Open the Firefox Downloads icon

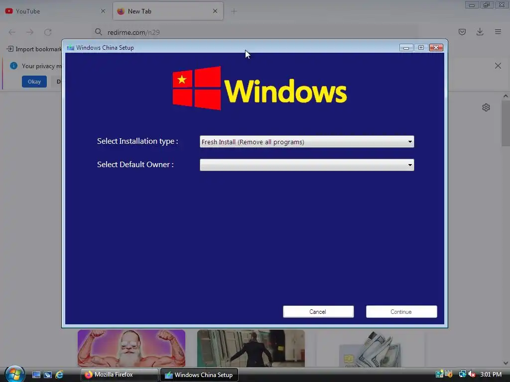(x=480, y=32)
